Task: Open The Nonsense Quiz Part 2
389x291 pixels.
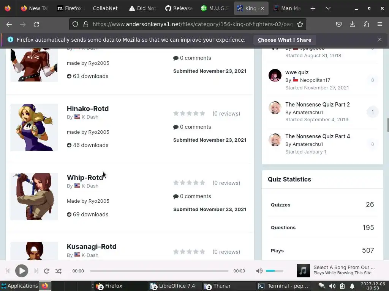Action: tap(317, 105)
